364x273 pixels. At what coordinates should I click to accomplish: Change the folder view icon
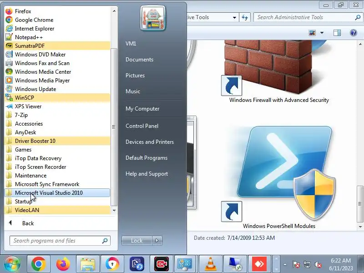(312, 33)
